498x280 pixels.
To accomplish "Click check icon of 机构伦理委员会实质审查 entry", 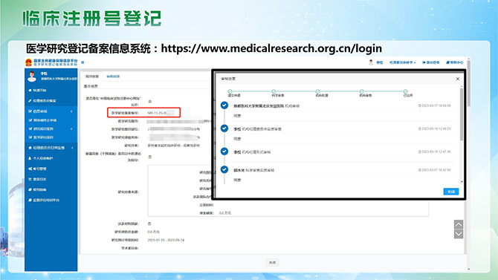I will pos(224,128).
